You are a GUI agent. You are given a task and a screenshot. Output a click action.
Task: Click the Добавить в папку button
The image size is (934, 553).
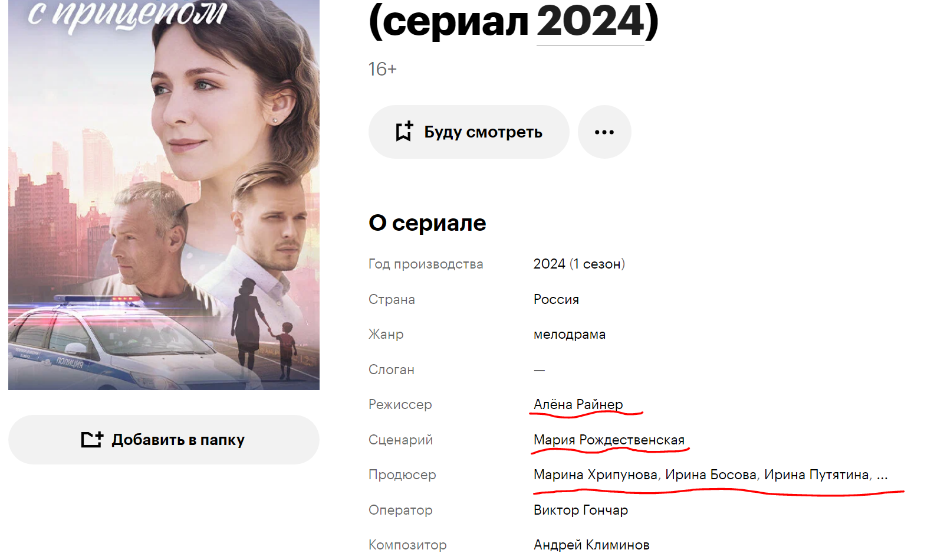[164, 440]
